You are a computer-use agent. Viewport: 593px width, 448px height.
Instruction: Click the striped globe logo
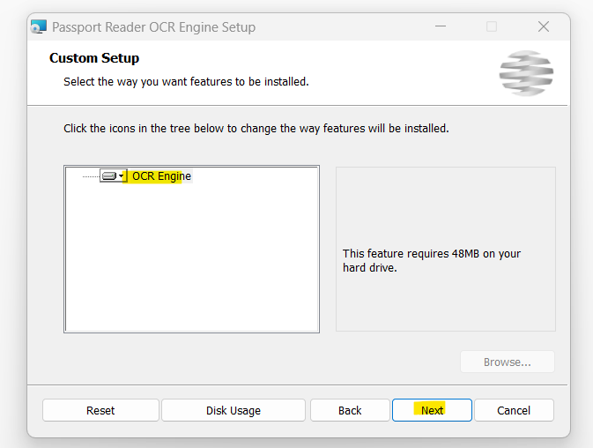(x=526, y=73)
